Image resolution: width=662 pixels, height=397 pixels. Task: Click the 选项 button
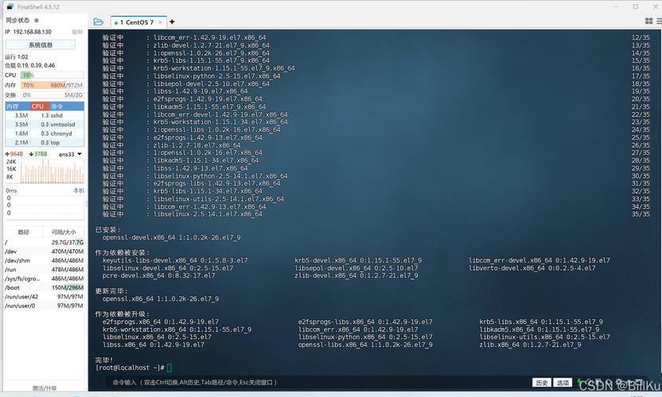[563, 382]
